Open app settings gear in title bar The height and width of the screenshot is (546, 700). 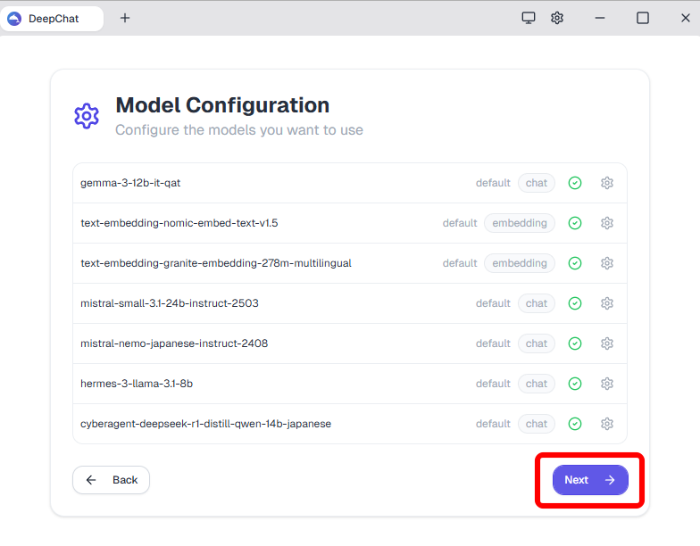[557, 18]
